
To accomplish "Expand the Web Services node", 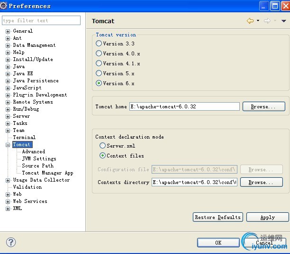I will click(x=8, y=201).
